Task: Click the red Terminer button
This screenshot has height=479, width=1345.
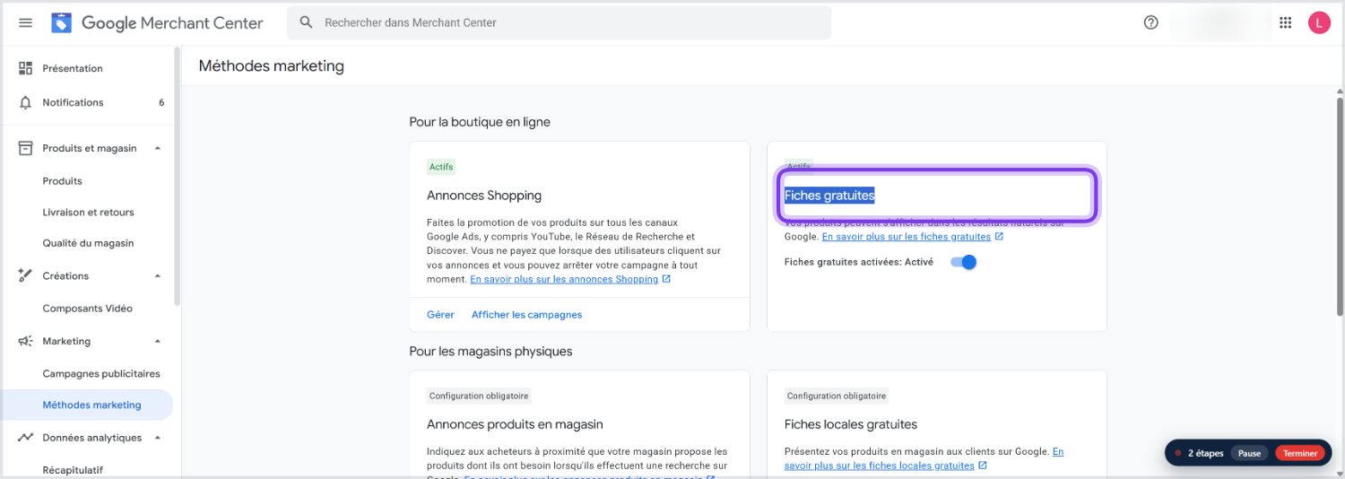Action: click(x=1300, y=453)
